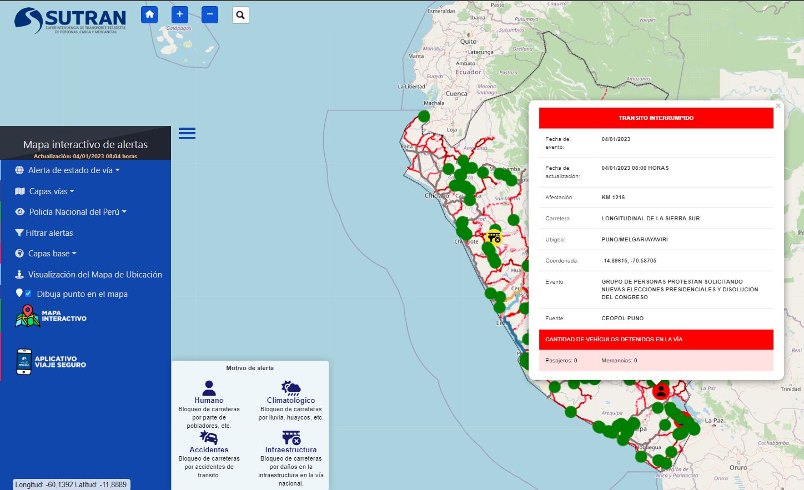Click Dibuja punto en el mapa label
Image resolution: width=804 pixels, height=490 pixels.
point(82,294)
